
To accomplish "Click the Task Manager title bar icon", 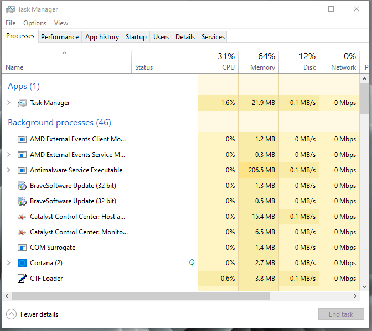I will [x=10, y=9].
